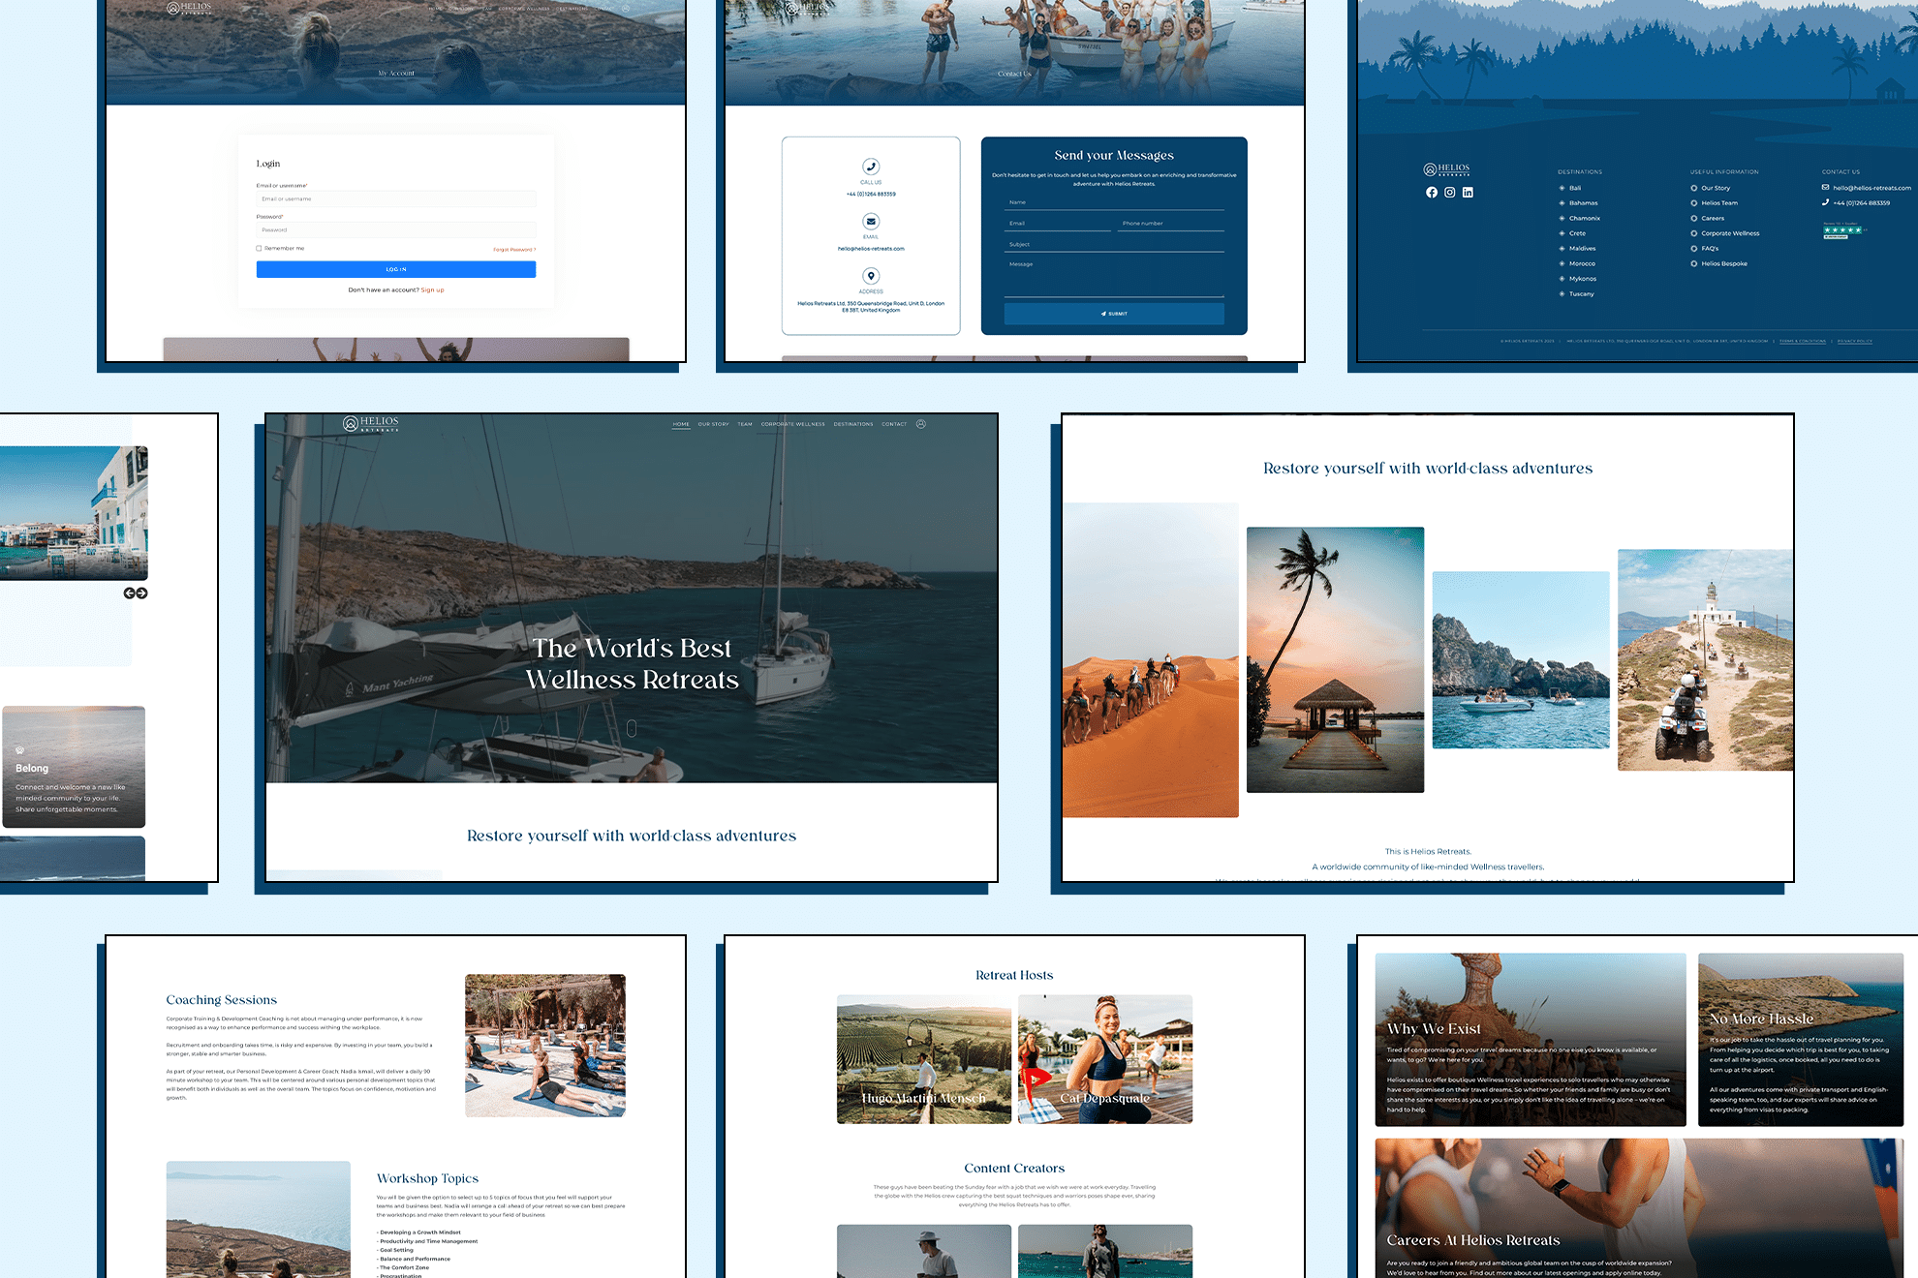Open Helios Team footer link

coord(1719,203)
